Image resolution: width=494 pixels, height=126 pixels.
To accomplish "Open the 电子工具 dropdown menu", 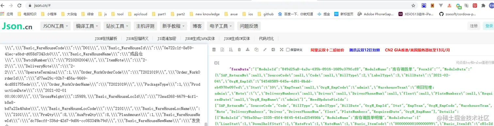I will coord(221,26).
